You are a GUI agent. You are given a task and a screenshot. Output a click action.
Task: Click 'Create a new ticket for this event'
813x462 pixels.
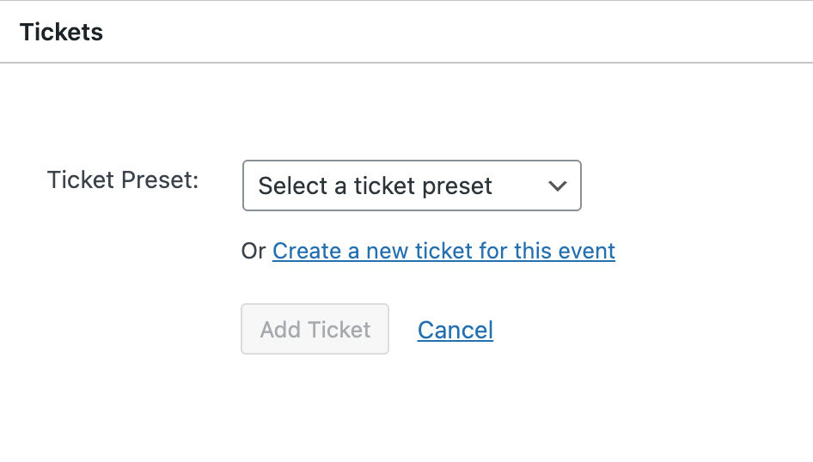[443, 251]
